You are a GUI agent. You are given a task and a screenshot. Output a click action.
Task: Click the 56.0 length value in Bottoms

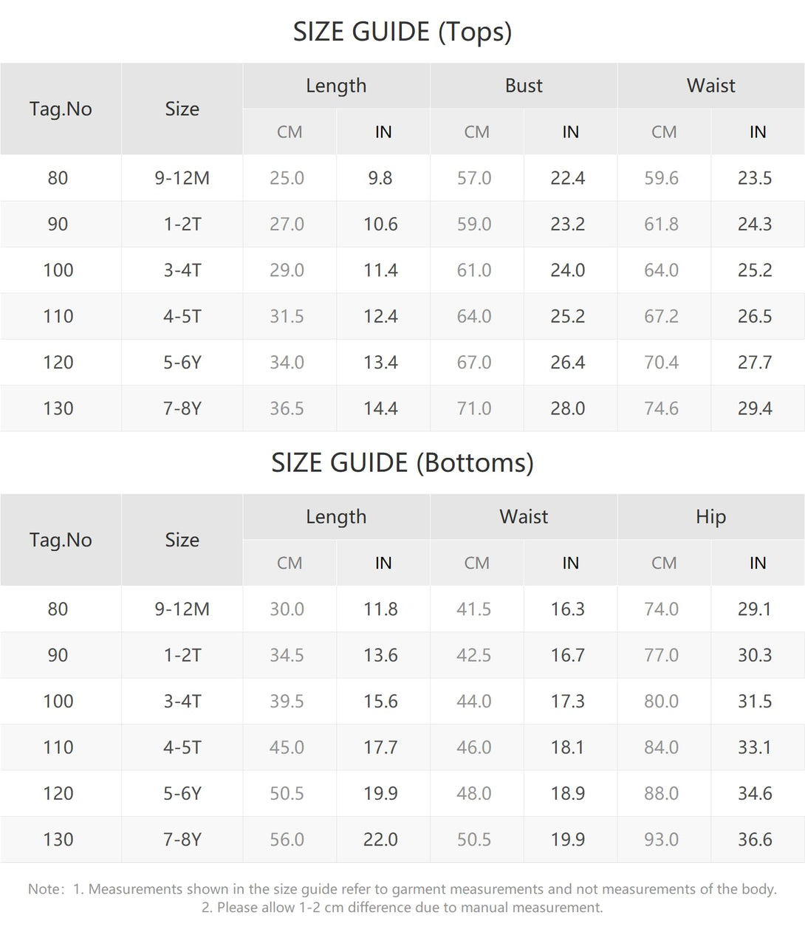(x=287, y=840)
